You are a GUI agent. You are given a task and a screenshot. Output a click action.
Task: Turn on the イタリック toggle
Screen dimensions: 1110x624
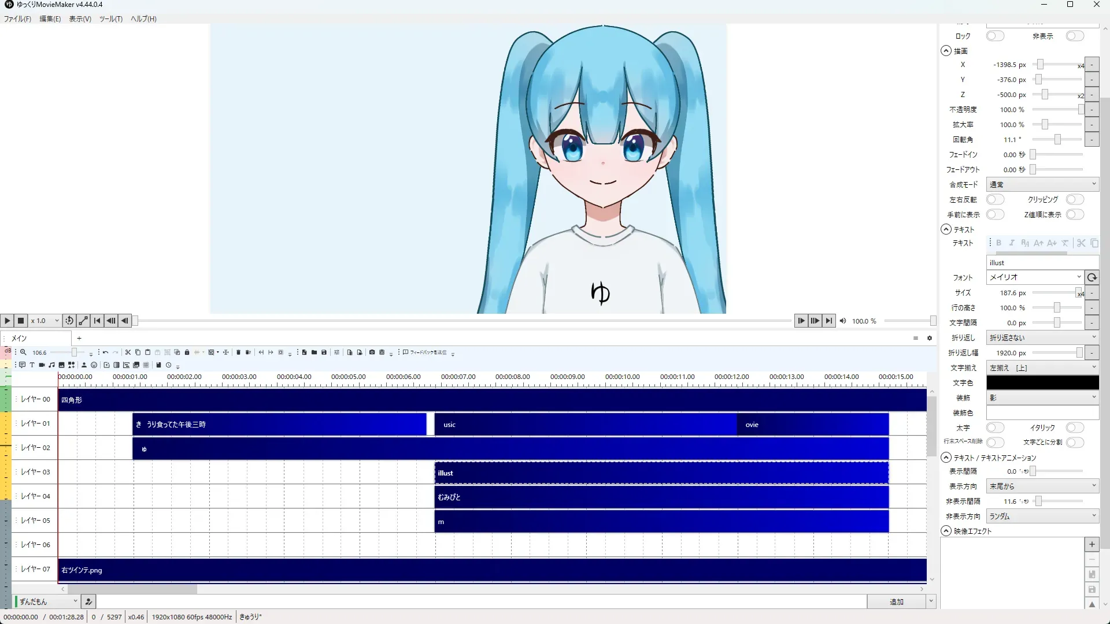[1074, 428]
